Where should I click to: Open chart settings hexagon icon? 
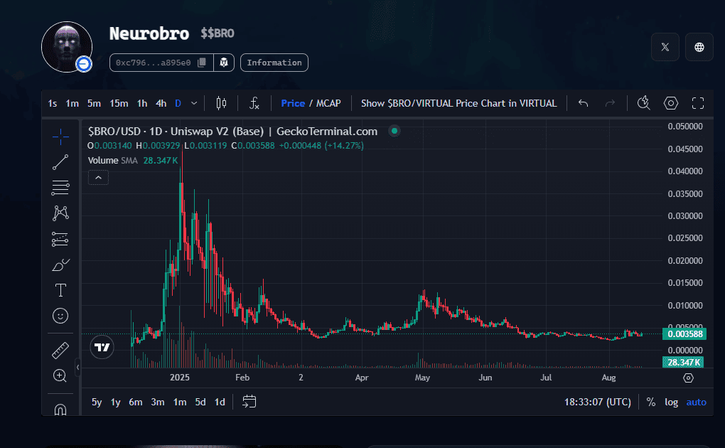[x=670, y=104]
